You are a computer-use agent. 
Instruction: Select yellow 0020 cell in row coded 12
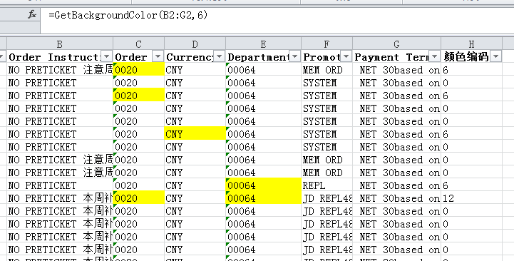[x=139, y=198]
